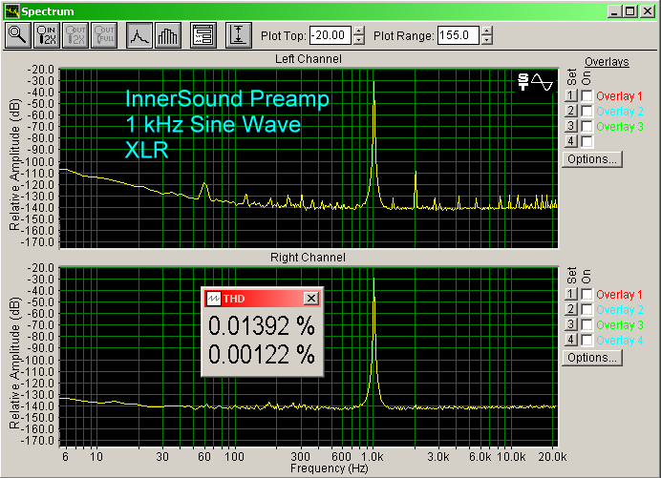Click the XLR annotation text
Image resolution: width=661 pixels, height=478 pixels.
click(x=147, y=150)
